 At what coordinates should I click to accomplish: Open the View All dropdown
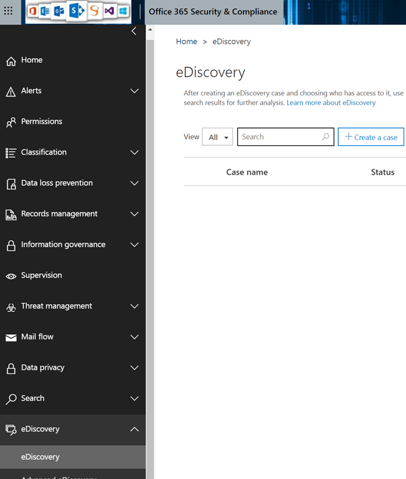pos(217,137)
